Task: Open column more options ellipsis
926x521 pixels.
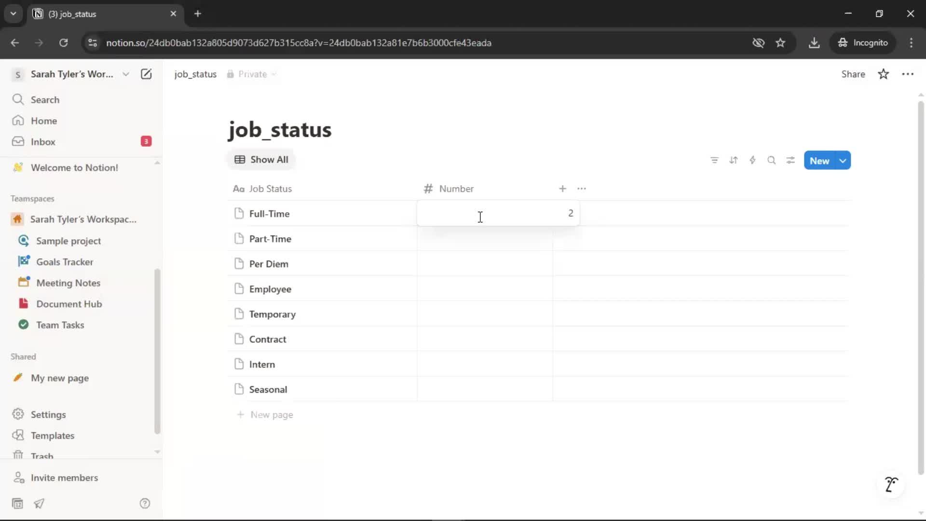Action: (582, 189)
